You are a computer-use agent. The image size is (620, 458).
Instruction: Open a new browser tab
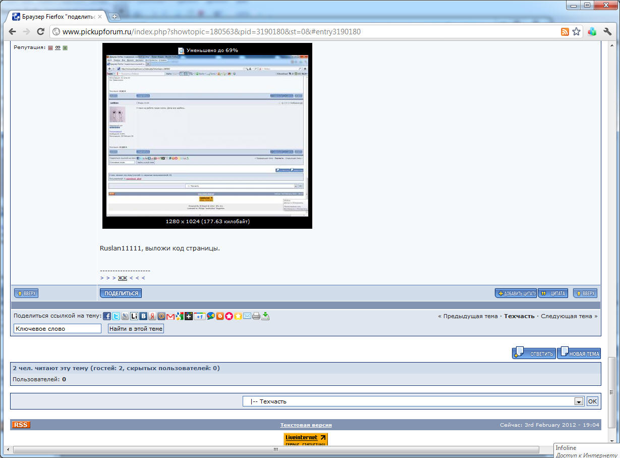tap(115, 17)
